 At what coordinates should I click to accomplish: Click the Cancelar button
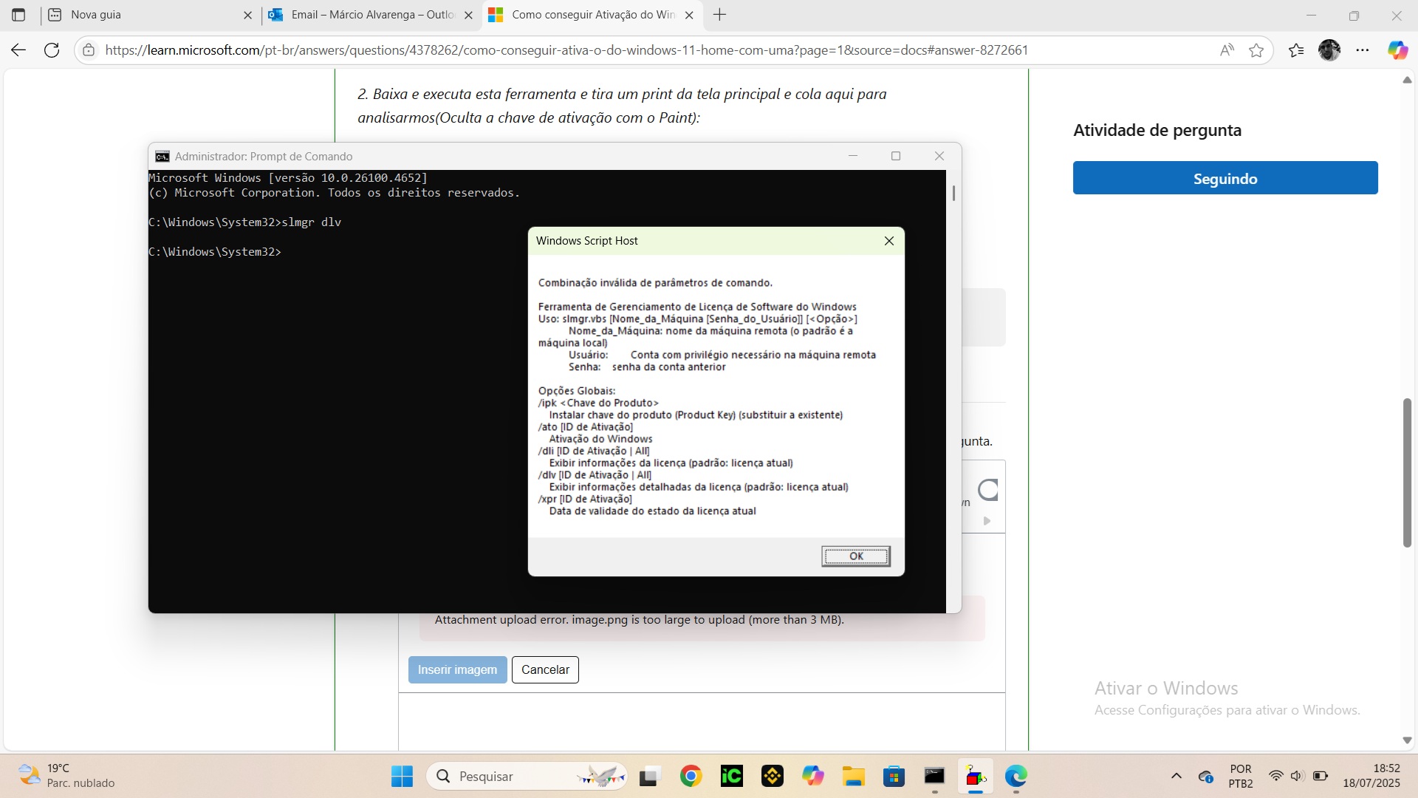pos(545,669)
